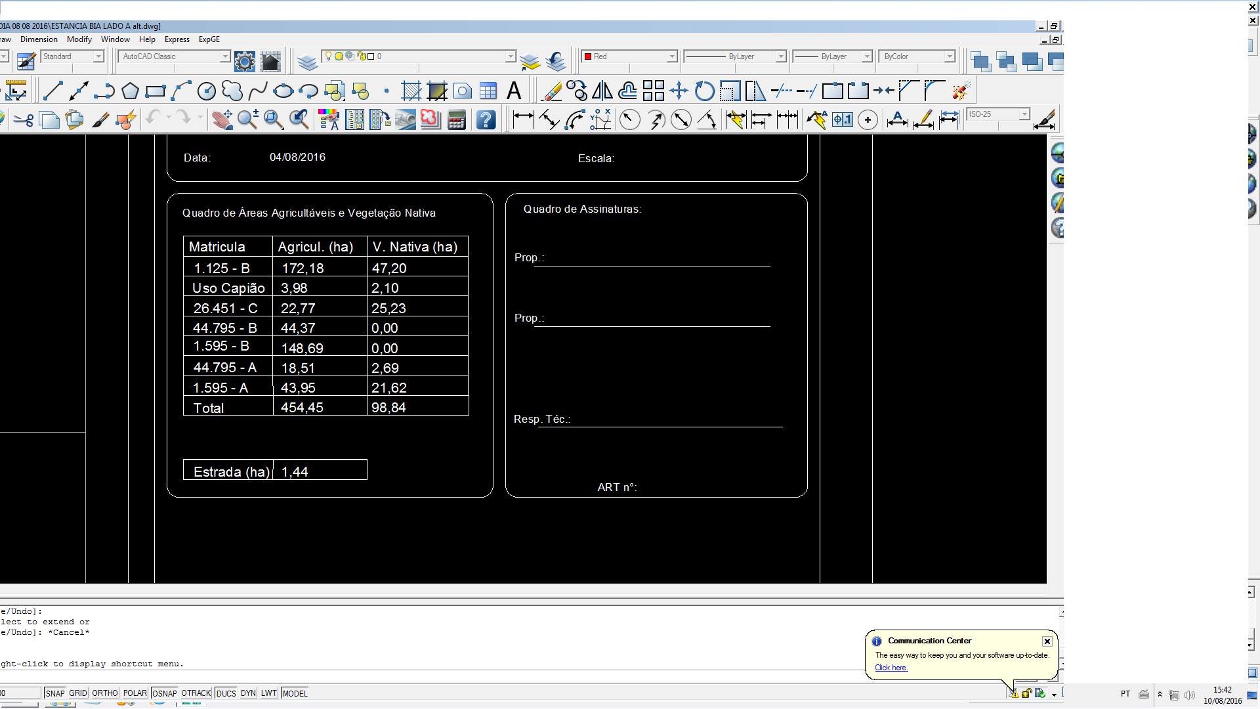
Task: Toggle ORTHO mode
Action: (105, 693)
